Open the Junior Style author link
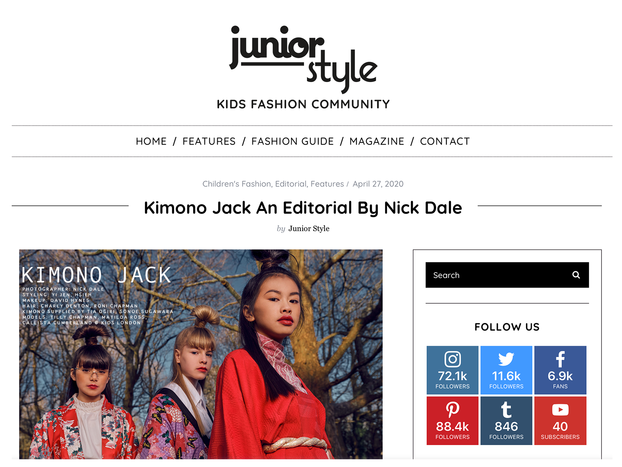Image resolution: width=622 pixels, height=467 pixels. pos(309,229)
